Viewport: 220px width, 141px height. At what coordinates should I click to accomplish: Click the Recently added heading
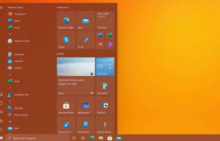[15, 7]
